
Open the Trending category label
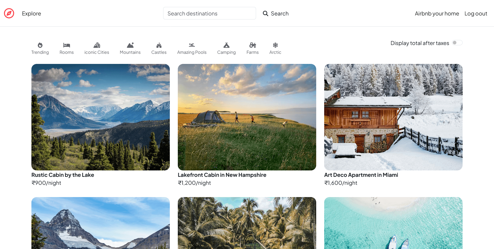tap(40, 52)
